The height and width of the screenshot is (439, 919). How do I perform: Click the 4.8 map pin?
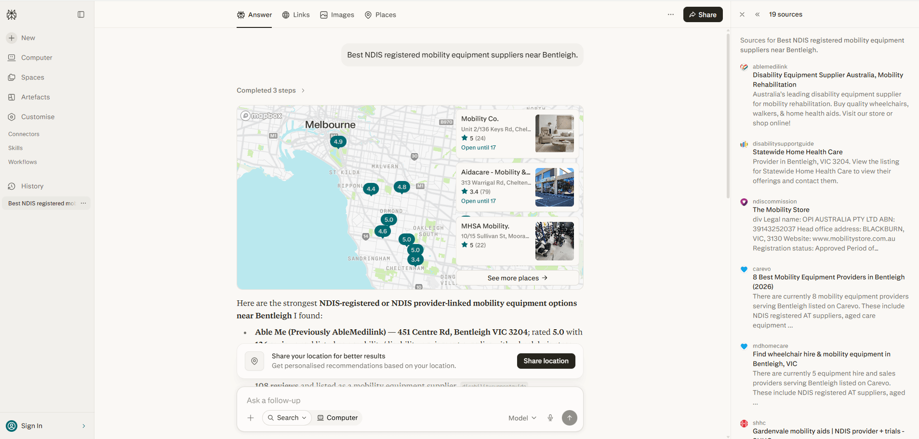tap(402, 187)
